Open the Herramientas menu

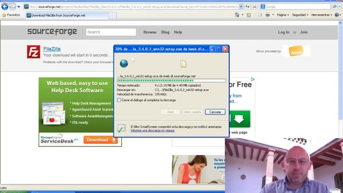tap(322, 15)
